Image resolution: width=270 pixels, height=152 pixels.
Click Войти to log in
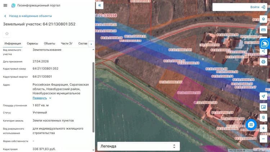pos(258,7)
